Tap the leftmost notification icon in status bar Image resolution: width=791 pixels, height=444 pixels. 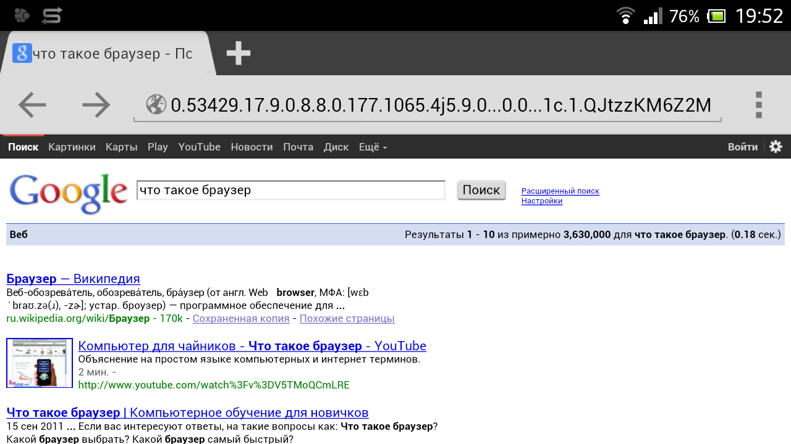pyautogui.click(x=22, y=15)
